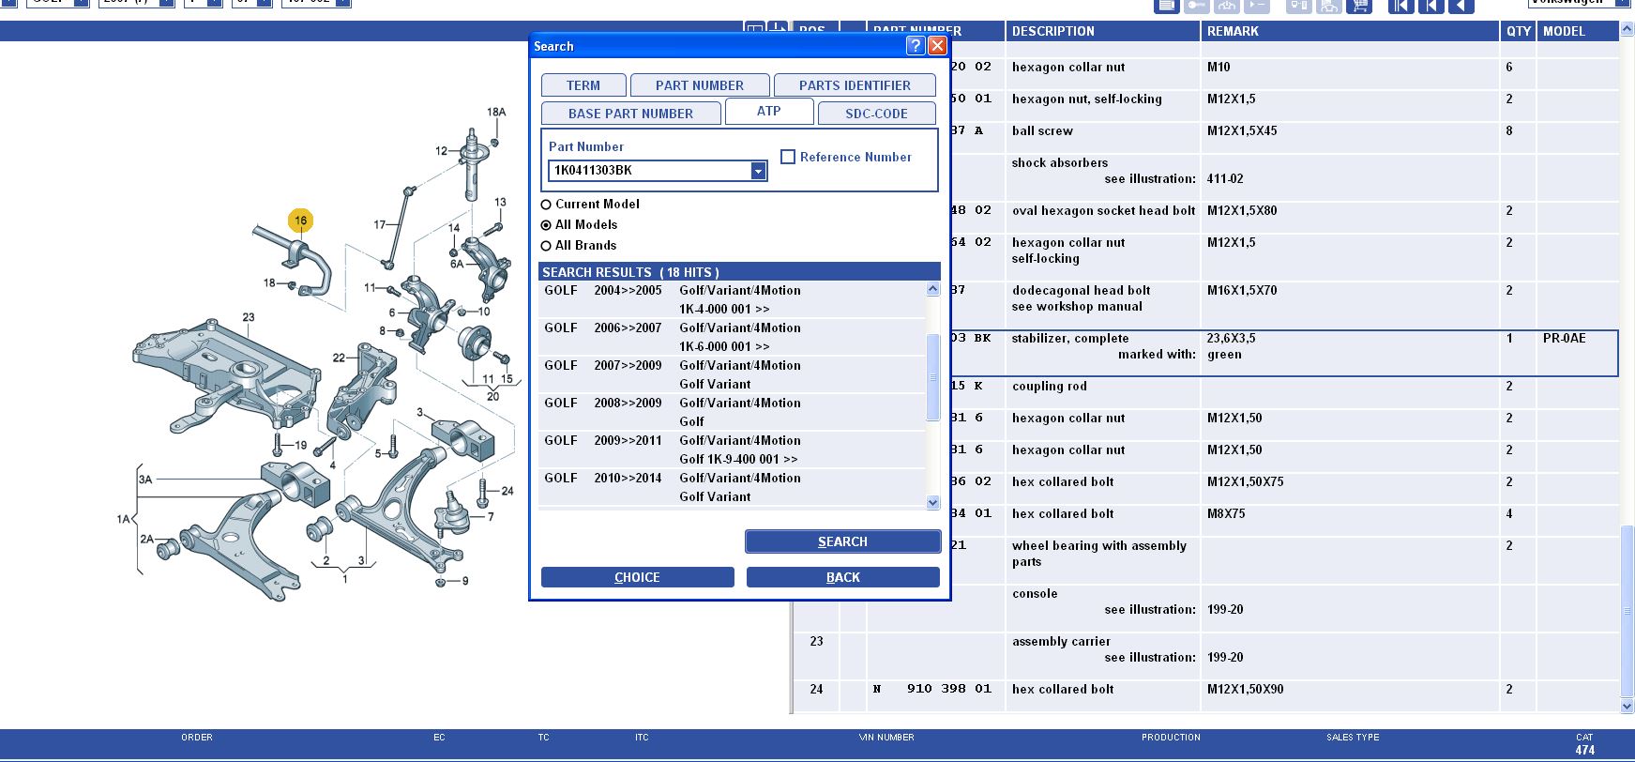Screen dimensions: 1635x762
Task: Select callout 23 on the subframe
Action: (249, 317)
